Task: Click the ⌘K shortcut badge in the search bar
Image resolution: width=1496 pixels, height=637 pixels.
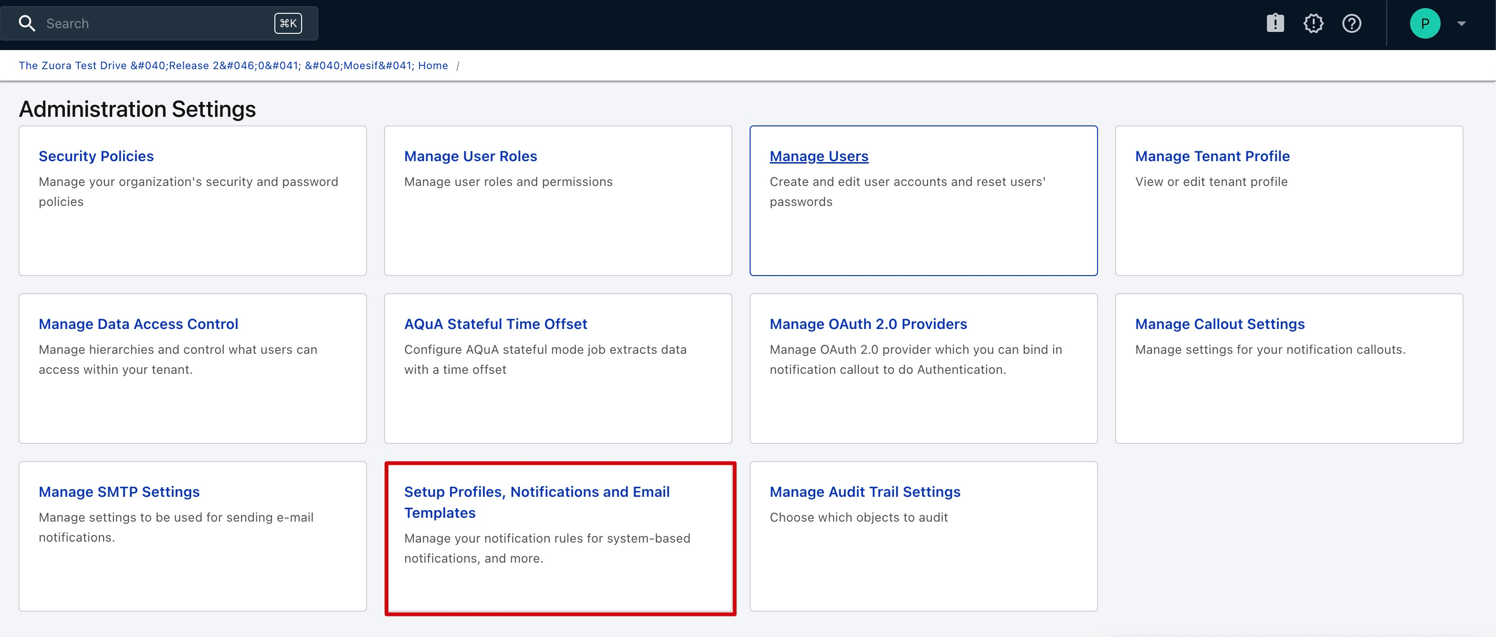Action: coord(288,23)
